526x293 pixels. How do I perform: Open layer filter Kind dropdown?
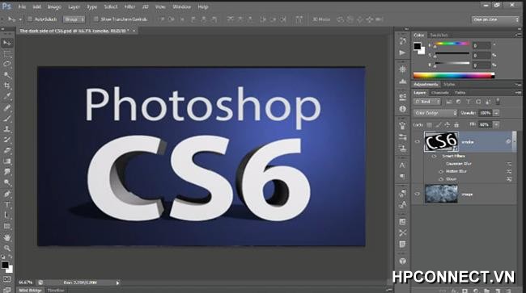click(427, 102)
